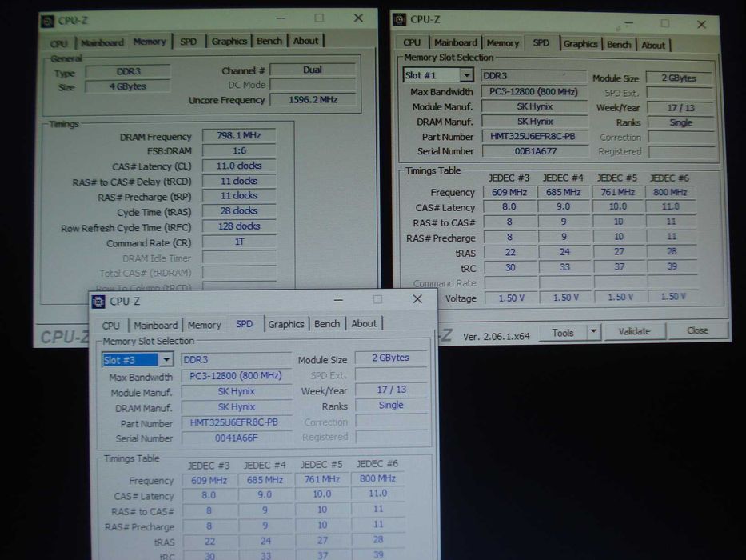Click the Tools button

[x=563, y=333]
